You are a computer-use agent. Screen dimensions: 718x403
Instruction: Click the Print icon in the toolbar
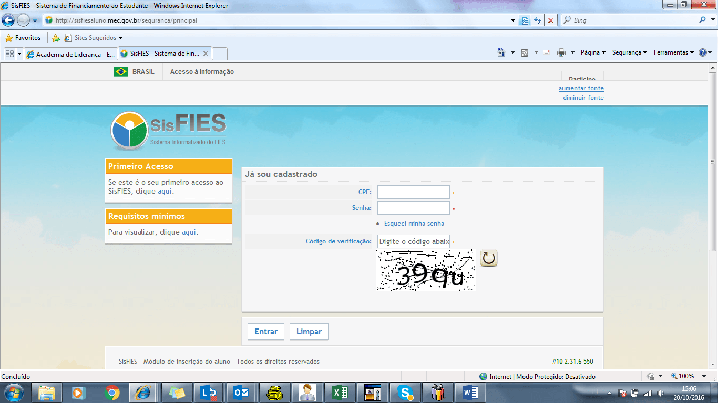560,52
